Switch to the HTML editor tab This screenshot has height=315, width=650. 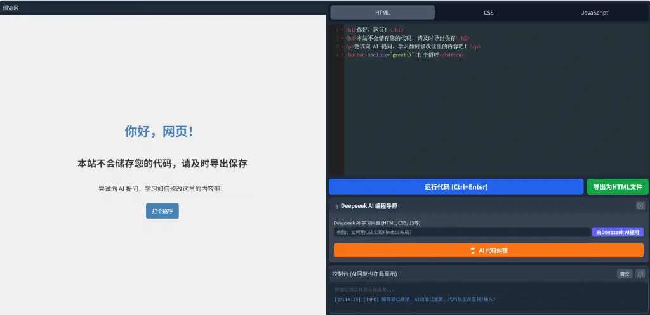[382, 13]
